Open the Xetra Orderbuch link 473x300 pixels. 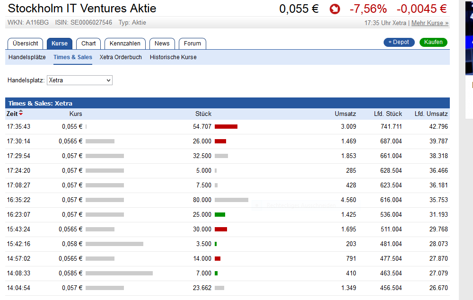point(121,57)
